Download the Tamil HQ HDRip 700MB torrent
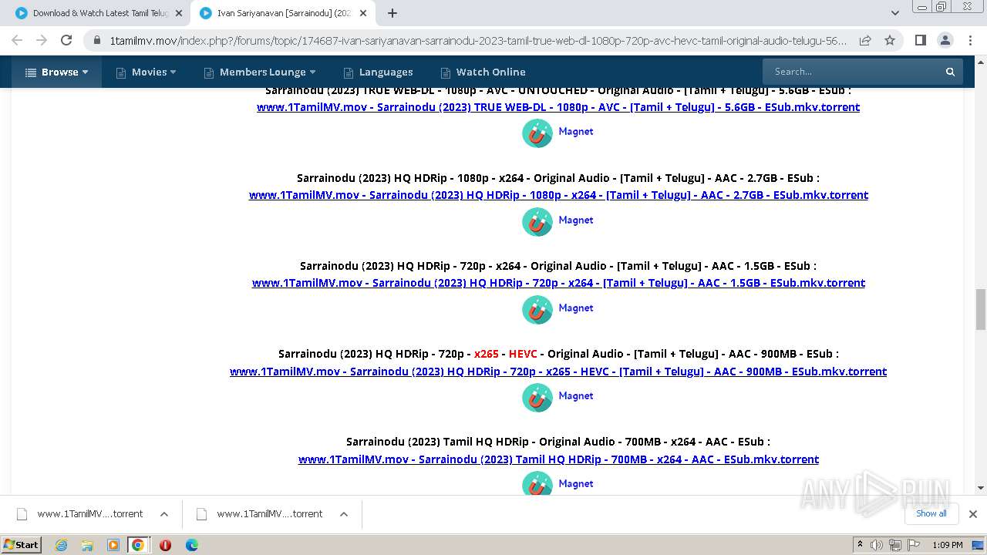 click(558, 459)
